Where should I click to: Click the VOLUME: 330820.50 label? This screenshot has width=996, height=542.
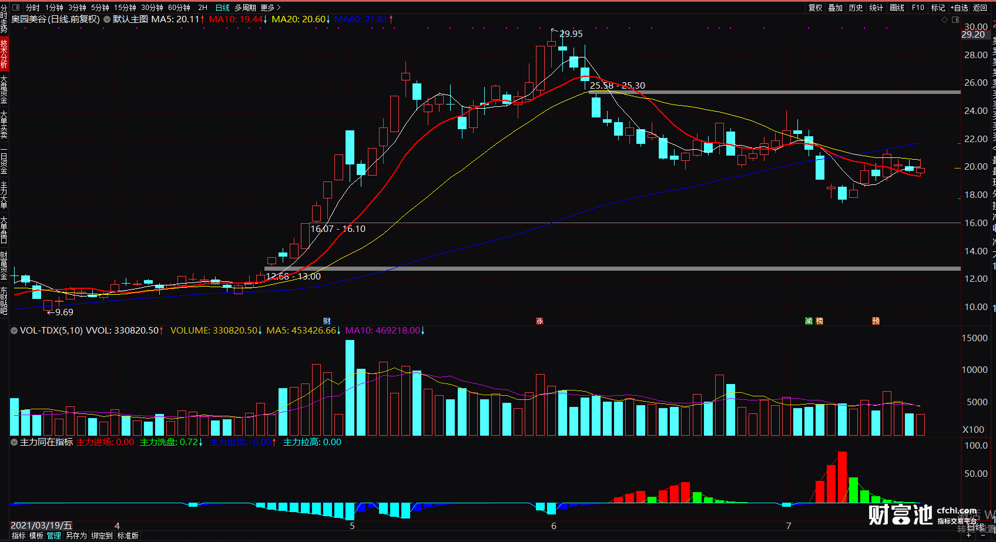point(216,331)
